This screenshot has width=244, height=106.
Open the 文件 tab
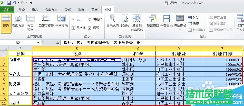click(x=7, y=10)
